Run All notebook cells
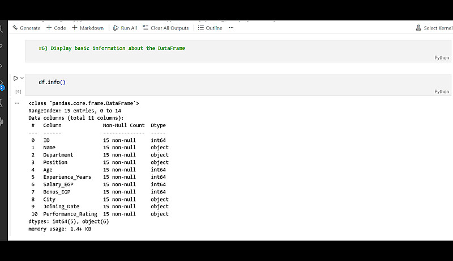The height and width of the screenshot is (261, 453). [125, 28]
